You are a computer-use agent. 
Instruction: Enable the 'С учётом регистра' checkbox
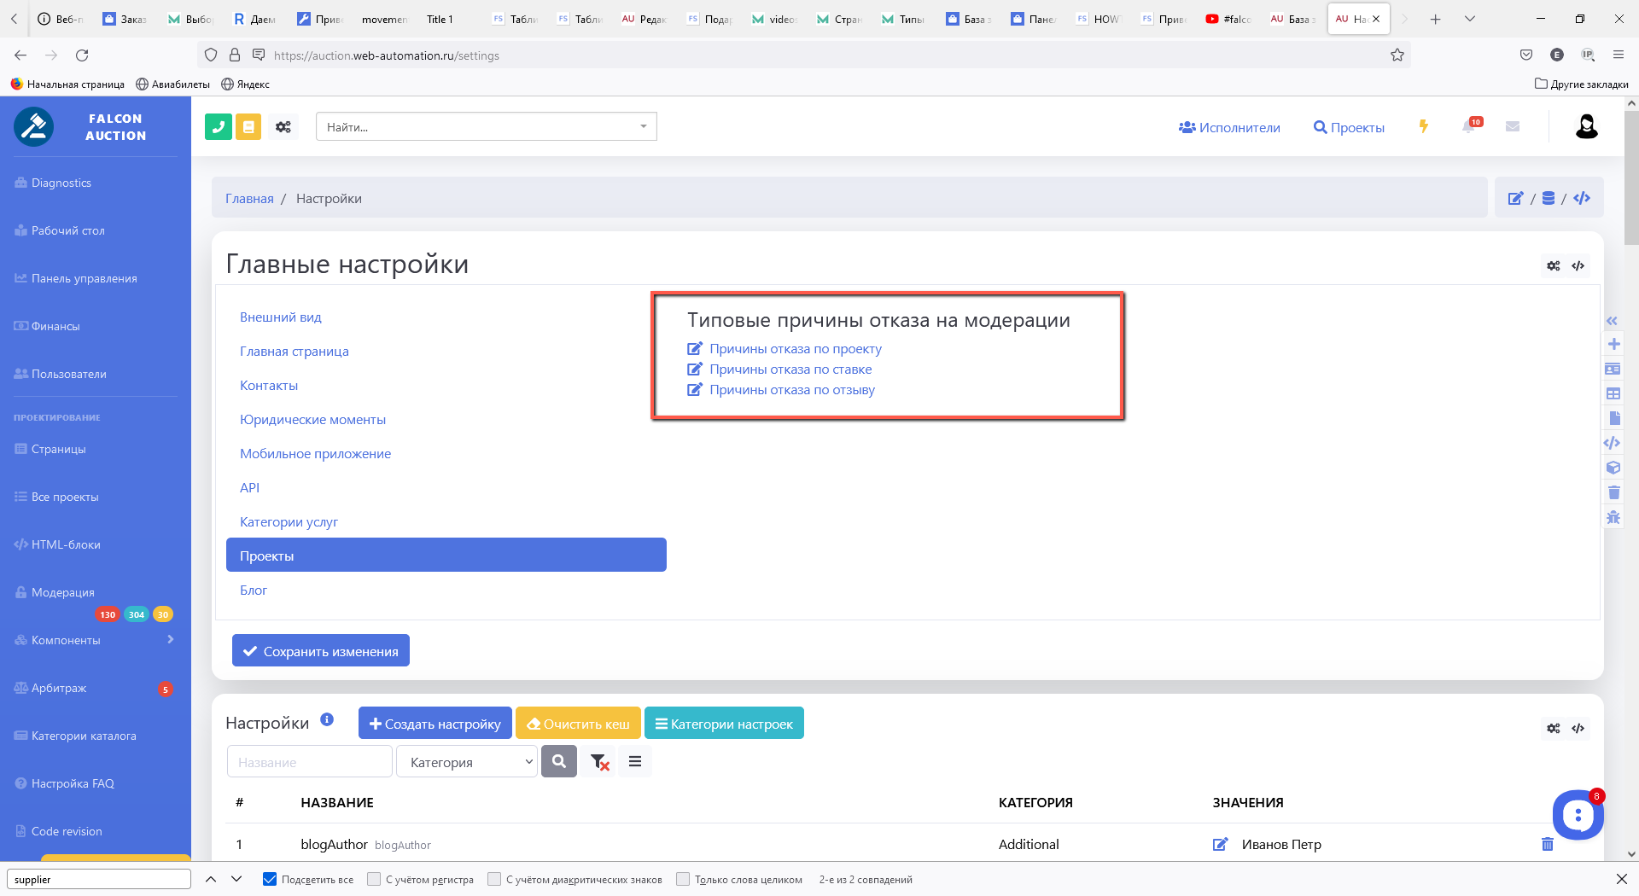(374, 880)
